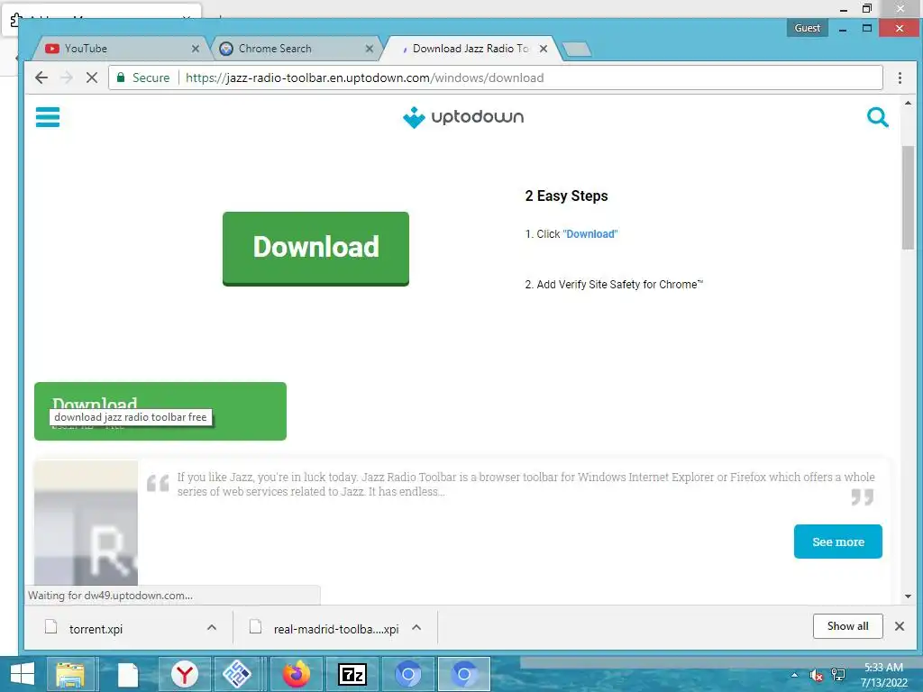Show hidden system tray icons
Viewport: 923px width, 692px height.
[794, 675]
